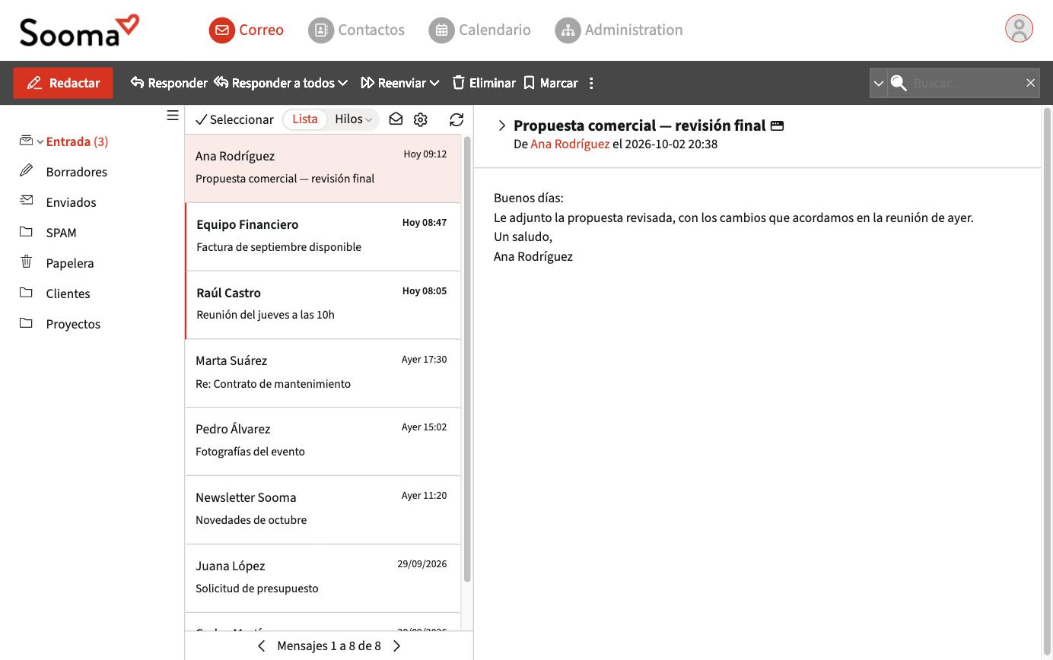Open the Correo mail module
The image size is (1053, 660).
pos(247,30)
